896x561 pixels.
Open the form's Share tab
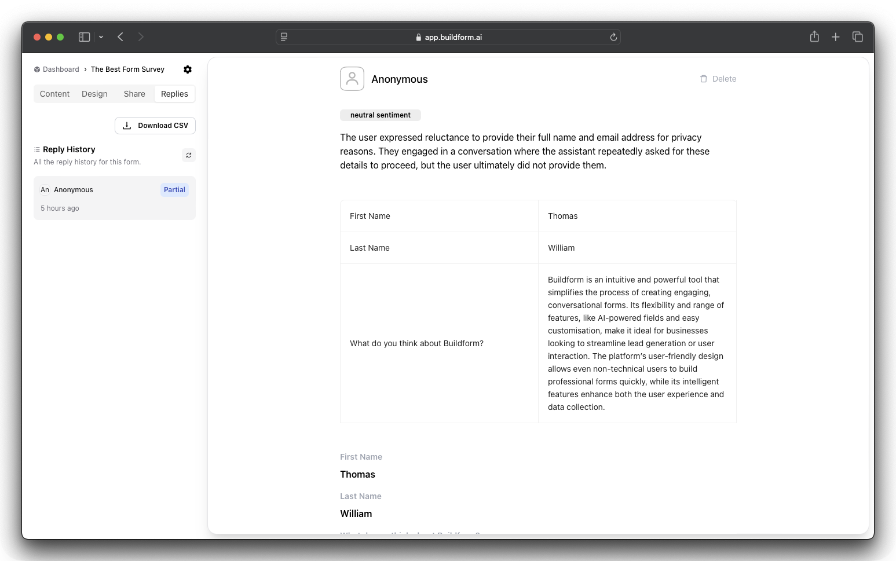coord(134,94)
